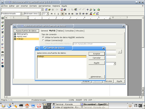
Task: Select trabajo in the data source list
Action: [62, 56]
